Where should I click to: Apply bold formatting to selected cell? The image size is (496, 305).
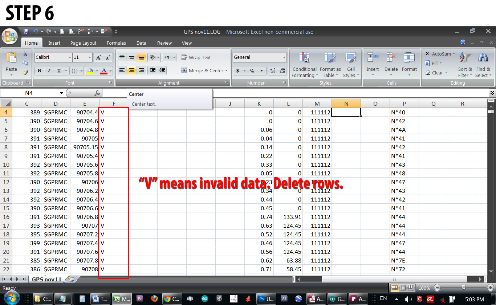39,70
